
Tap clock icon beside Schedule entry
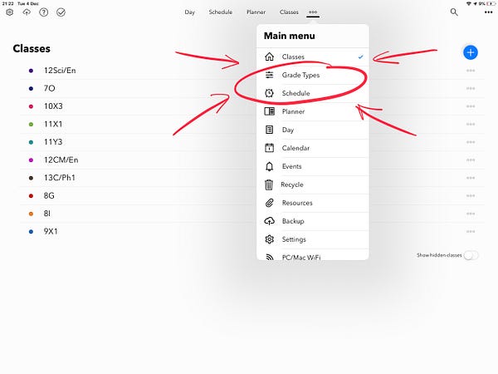[x=269, y=93]
